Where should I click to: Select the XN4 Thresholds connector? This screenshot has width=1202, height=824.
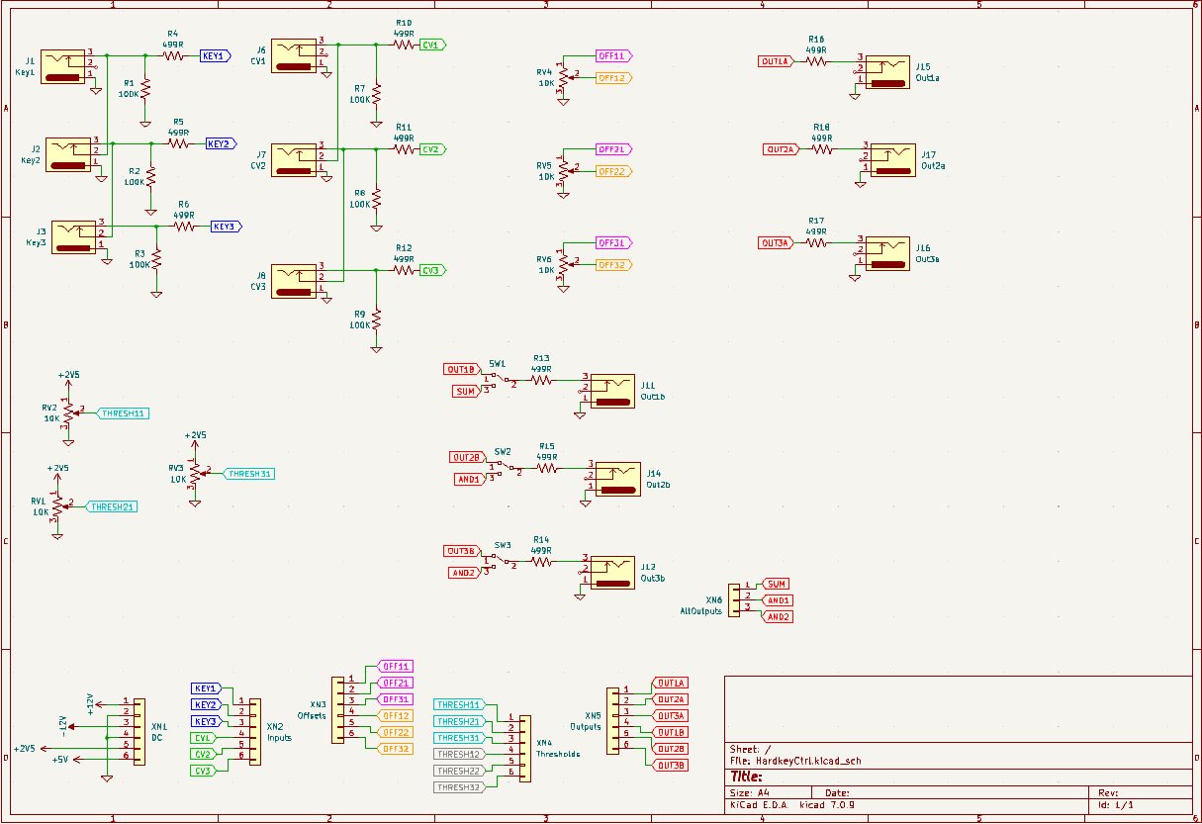pyautogui.click(x=523, y=748)
